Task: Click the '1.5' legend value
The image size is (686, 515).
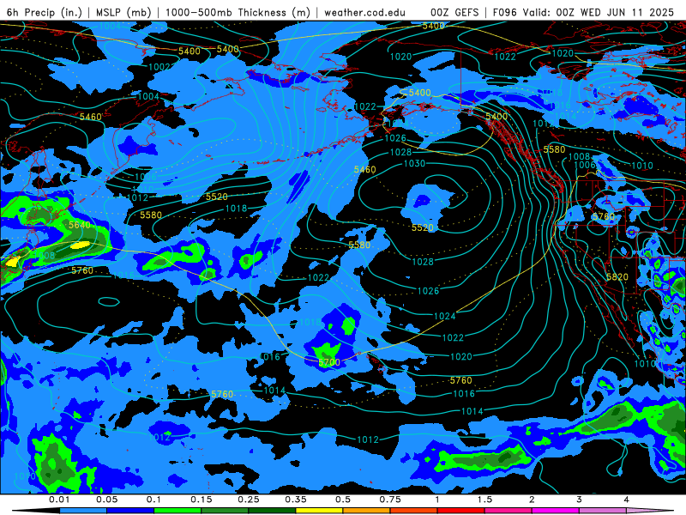Action: 484,500
